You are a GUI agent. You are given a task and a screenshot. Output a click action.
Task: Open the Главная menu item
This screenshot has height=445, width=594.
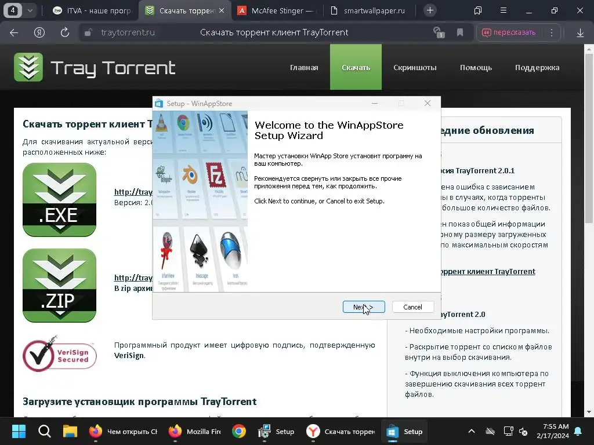(x=304, y=68)
